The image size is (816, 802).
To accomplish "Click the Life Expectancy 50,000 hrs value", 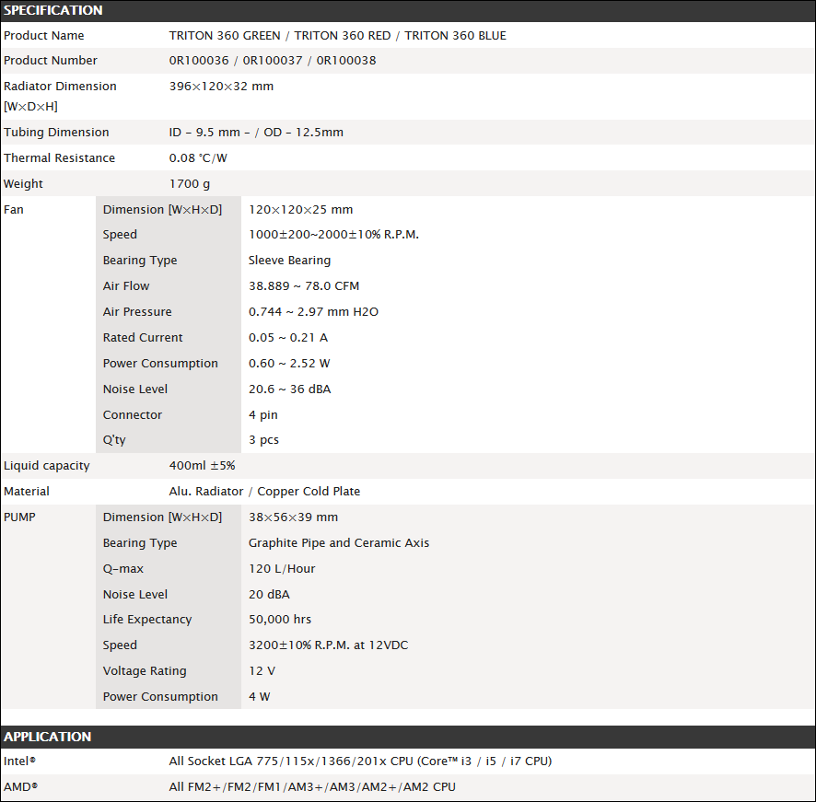I will [280, 620].
